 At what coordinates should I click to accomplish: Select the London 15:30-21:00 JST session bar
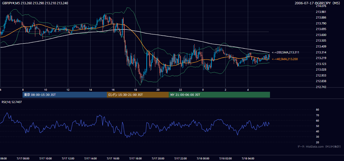pyautogui.click(x=138, y=95)
